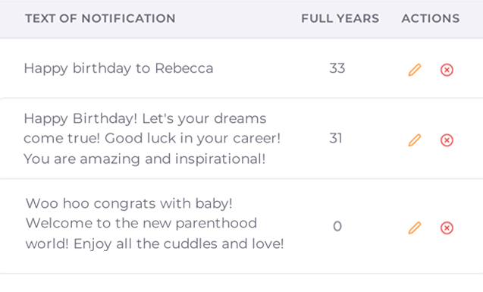Viewport: 483px width, 292px height.
Task: Remove the notification with 31 full years
Action: click(x=447, y=140)
